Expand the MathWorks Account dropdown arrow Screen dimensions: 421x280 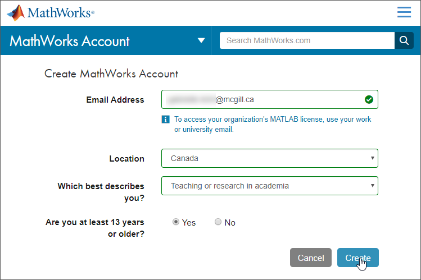(201, 40)
